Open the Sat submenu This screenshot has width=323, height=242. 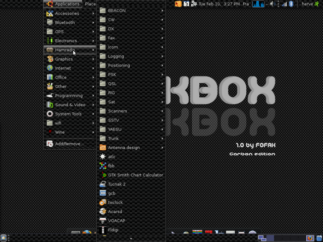tap(131, 102)
